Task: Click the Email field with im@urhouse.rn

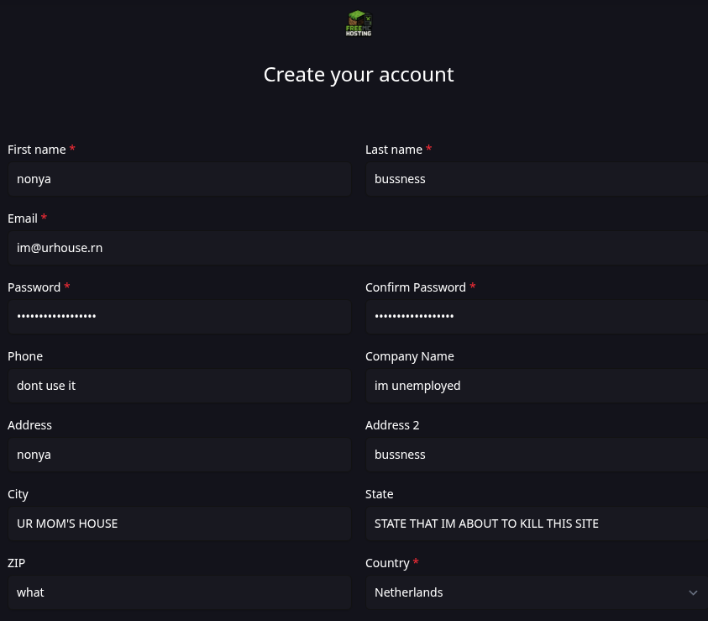Action: click(358, 248)
